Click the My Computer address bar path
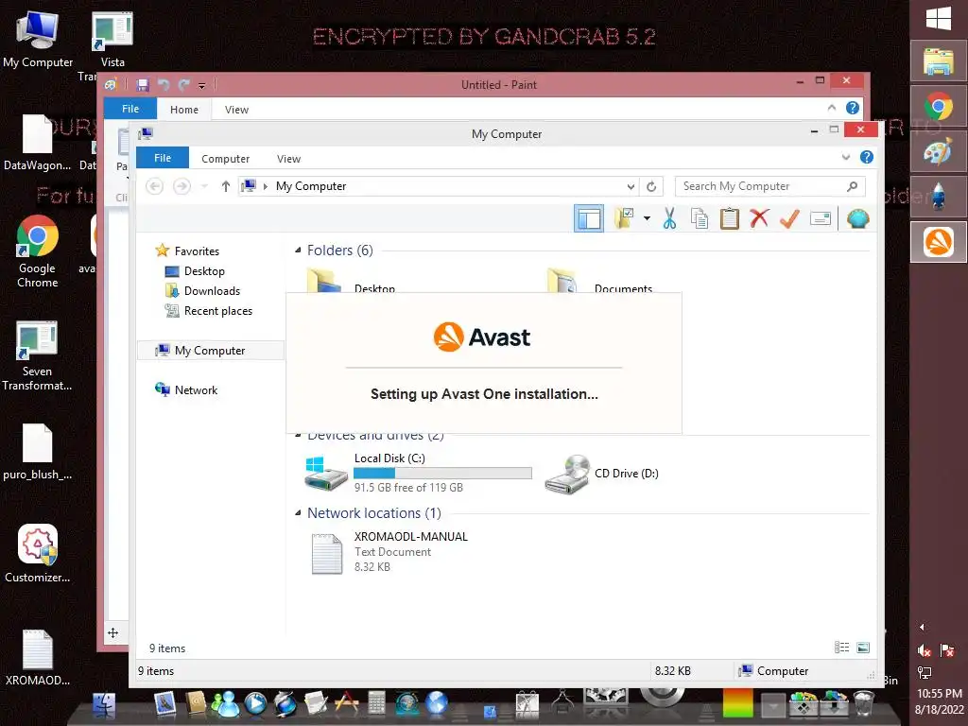This screenshot has width=968, height=726. tap(311, 186)
